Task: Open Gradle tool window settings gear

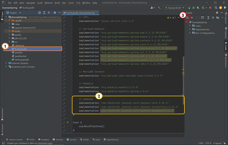Action: tap(217, 13)
